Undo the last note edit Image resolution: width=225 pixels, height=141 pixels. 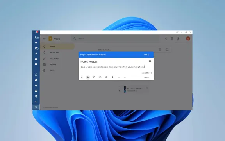pyautogui.click(x=119, y=78)
